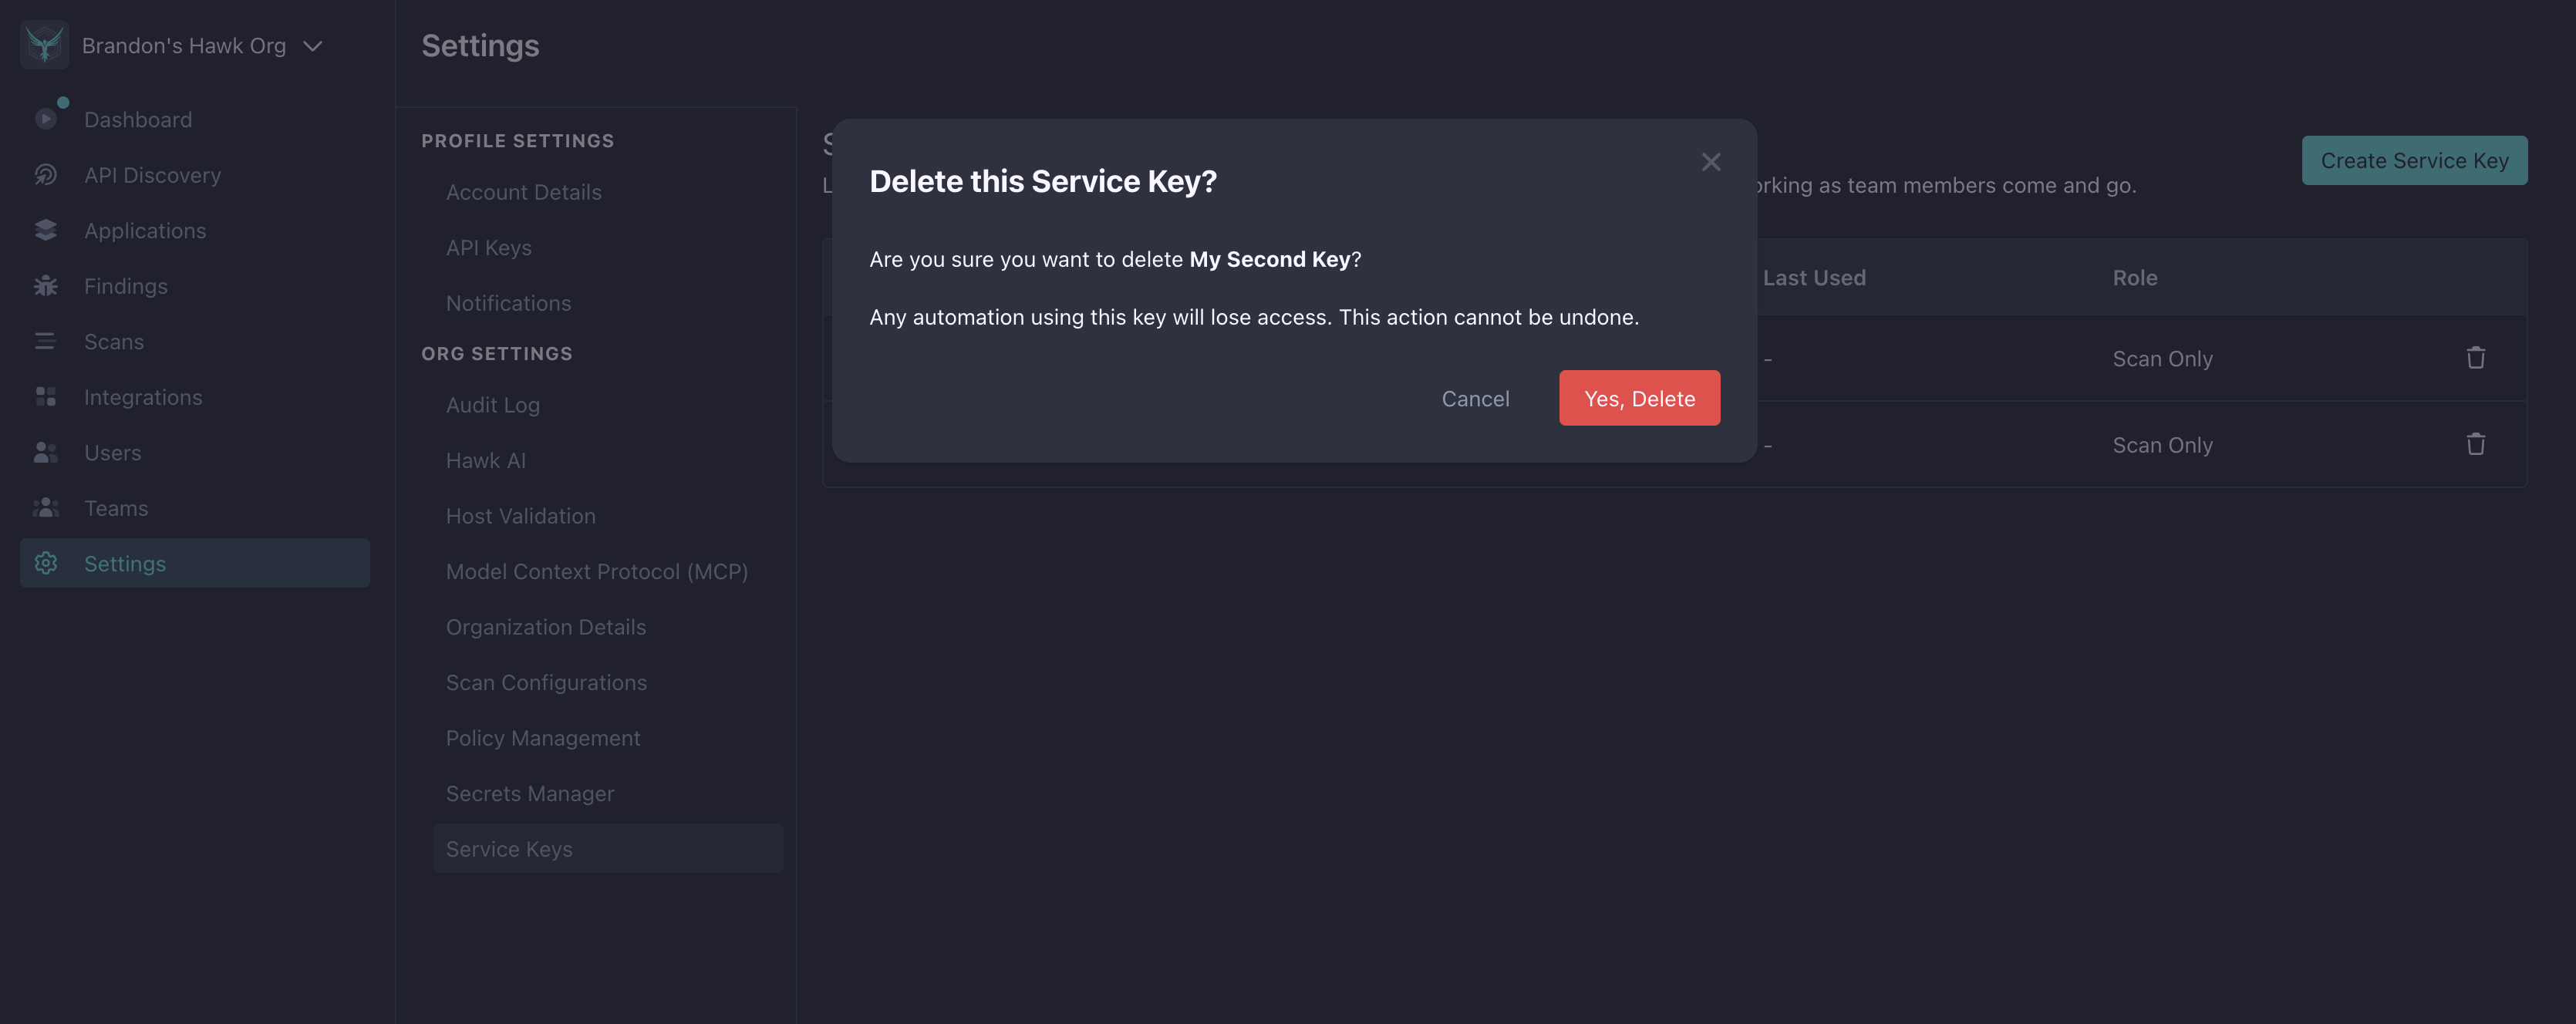Select the Service Keys settings entry
This screenshot has height=1024, width=2576.
point(509,848)
